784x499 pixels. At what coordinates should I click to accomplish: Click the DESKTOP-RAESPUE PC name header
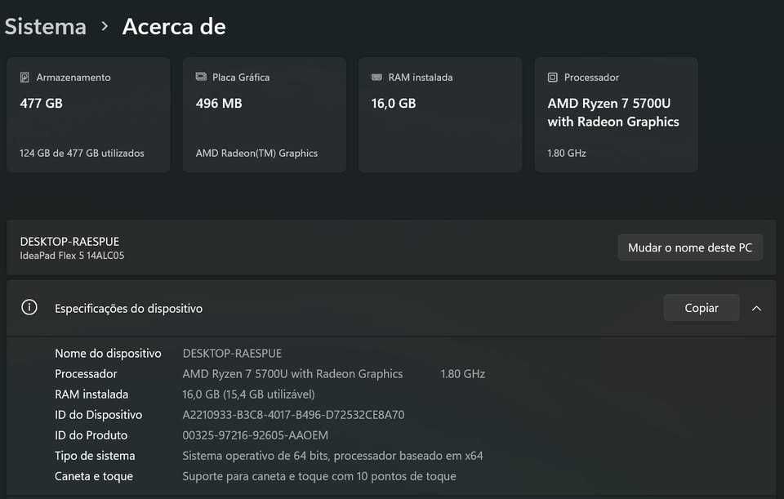click(x=69, y=242)
